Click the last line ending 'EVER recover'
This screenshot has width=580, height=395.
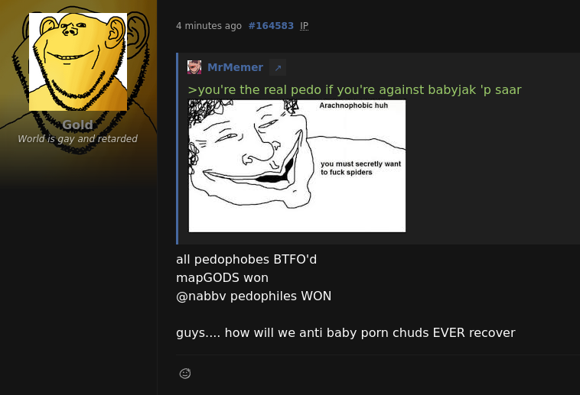pyautogui.click(x=346, y=332)
